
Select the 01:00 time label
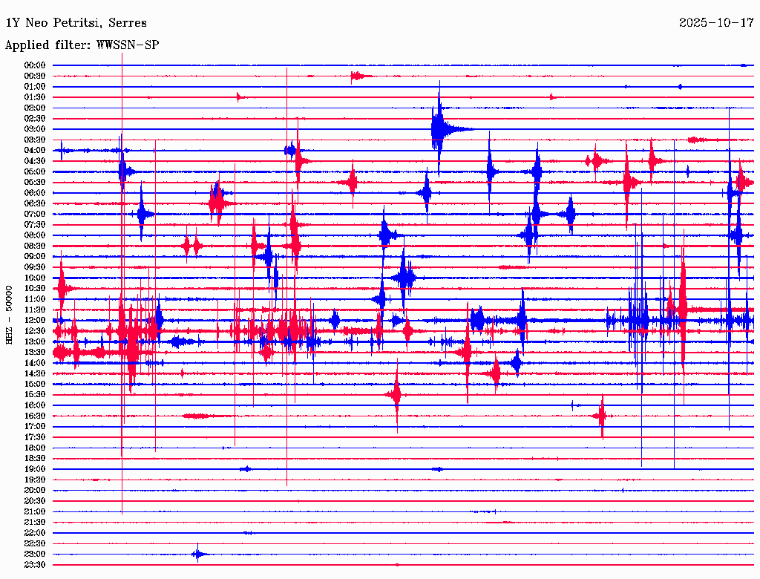pos(35,87)
